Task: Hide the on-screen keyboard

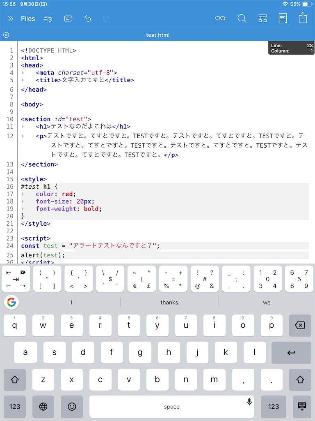Action: [x=302, y=407]
